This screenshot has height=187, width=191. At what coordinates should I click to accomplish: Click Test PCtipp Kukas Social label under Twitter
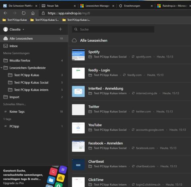tap(110, 111)
